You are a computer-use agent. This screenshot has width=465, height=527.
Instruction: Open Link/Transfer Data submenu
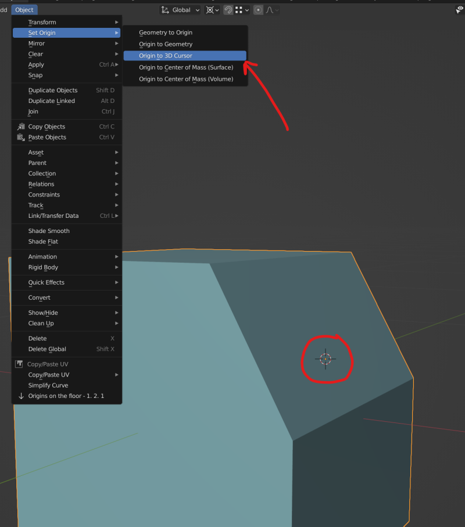point(67,216)
